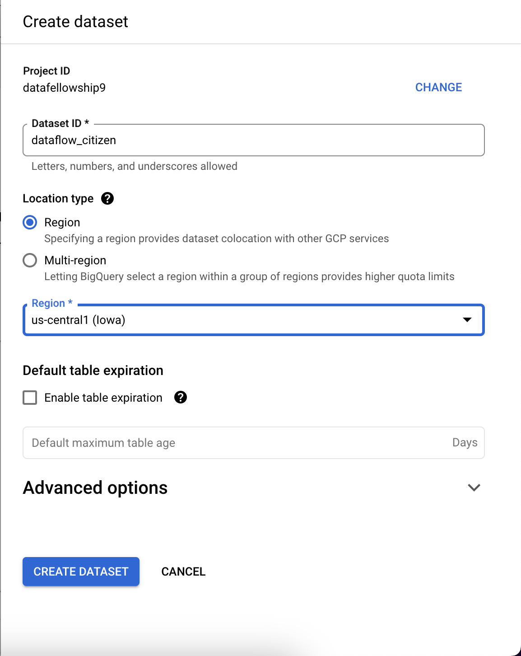View the Enable table expiration help
The image size is (521, 656).
click(x=180, y=398)
